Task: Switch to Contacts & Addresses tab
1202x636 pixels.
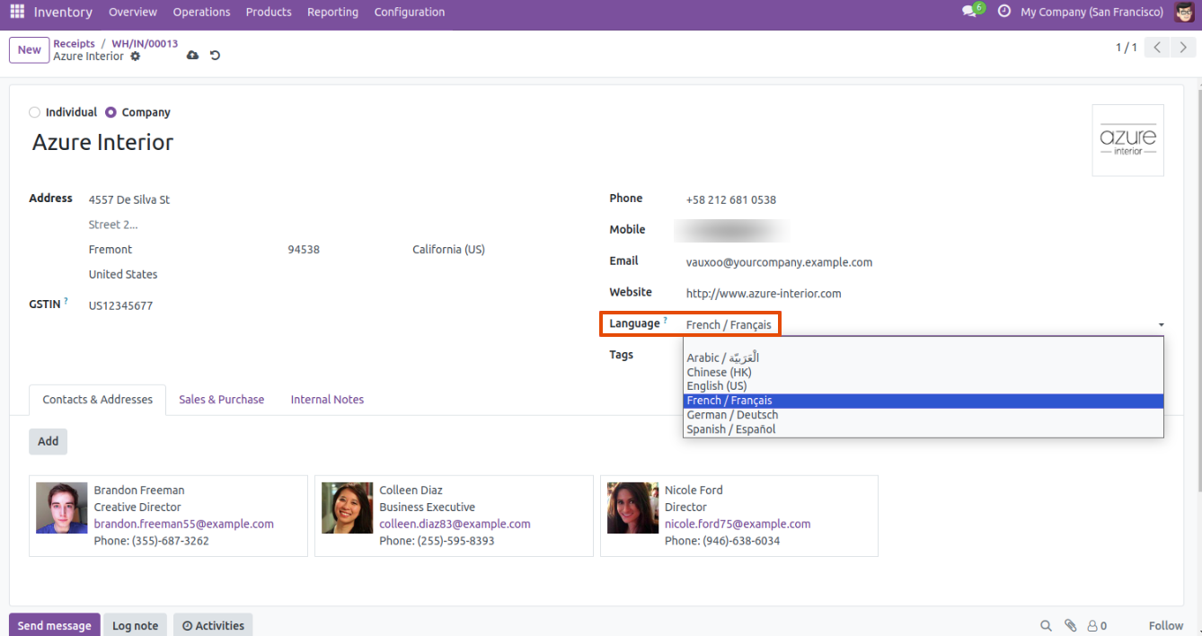Action: (x=98, y=400)
